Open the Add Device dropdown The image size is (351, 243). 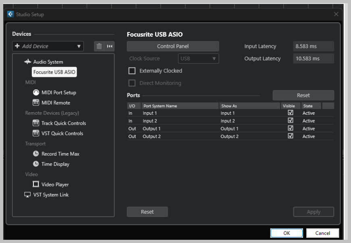point(48,46)
